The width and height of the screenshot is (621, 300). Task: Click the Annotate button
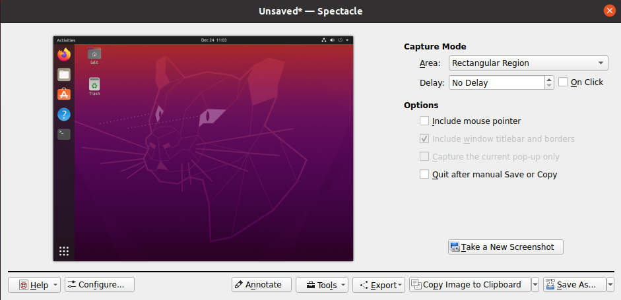coord(261,285)
